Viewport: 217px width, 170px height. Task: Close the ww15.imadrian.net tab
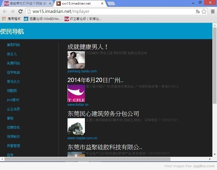[x=102, y=4]
